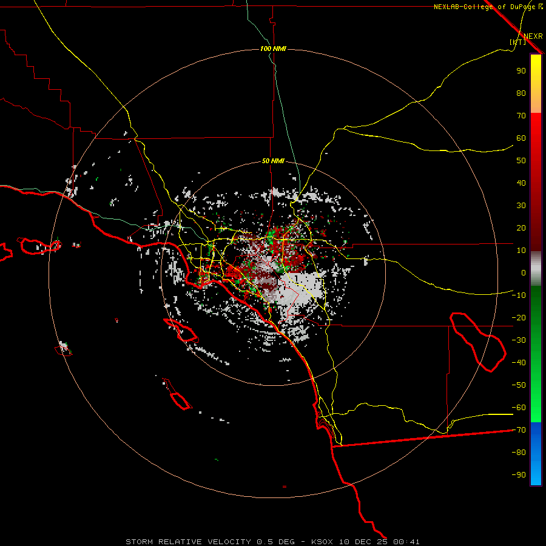Click the positive 30 scale label
Screen dimensions: 546x546
pyautogui.click(x=521, y=206)
